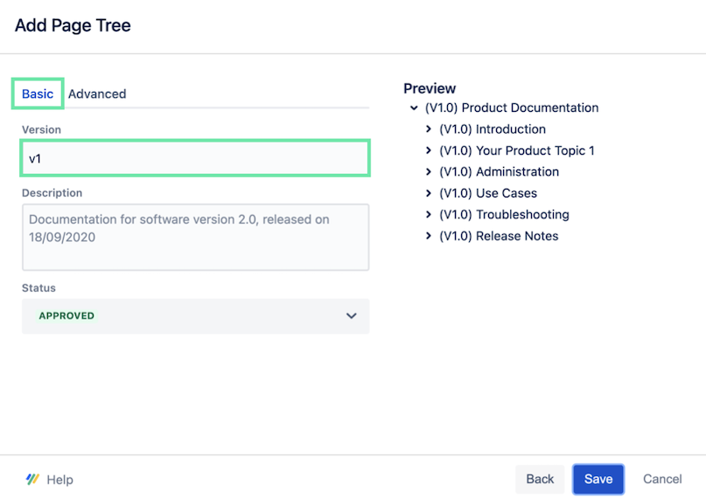Expand the (V1.0) Release Notes chevron
The height and width of the screenshot is (498, 706).
point(428,236)
